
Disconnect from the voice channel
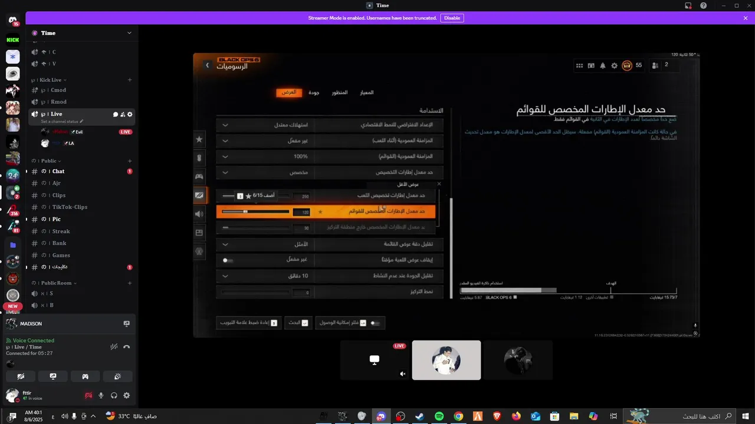click(x=126, y=347)
